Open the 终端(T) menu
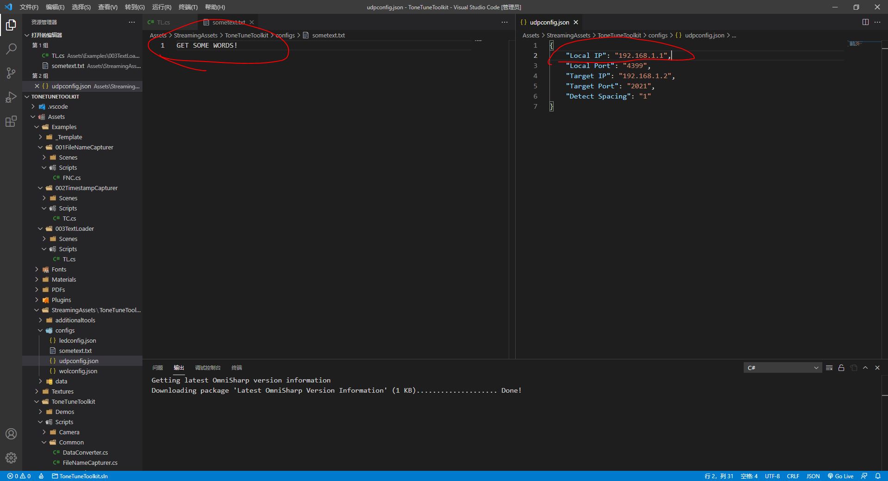Image resolution: width=888 pixels, height=481 pixels. 188,7
